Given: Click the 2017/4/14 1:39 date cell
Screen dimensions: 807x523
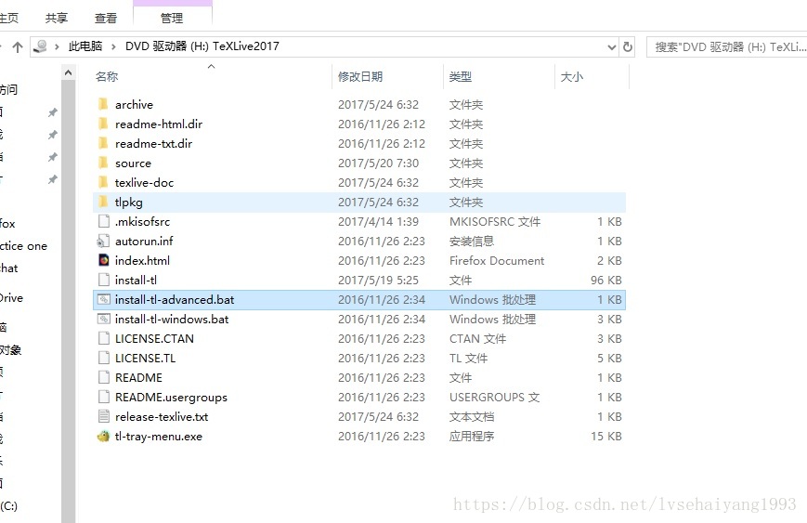Looking at the screenshot, I should pyautogui.click(x=378, y=222).
